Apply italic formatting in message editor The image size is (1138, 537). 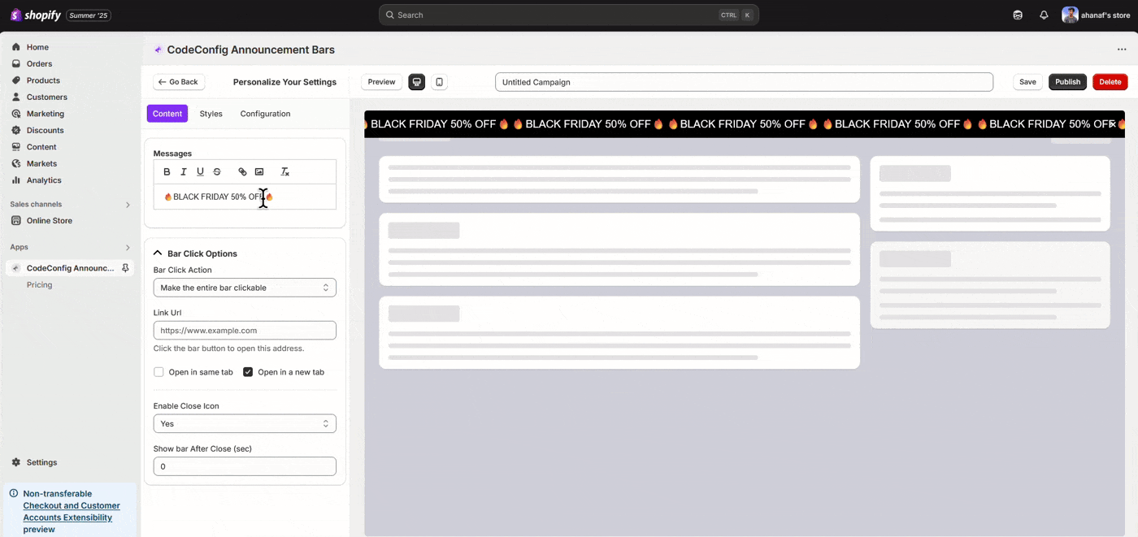184,171
